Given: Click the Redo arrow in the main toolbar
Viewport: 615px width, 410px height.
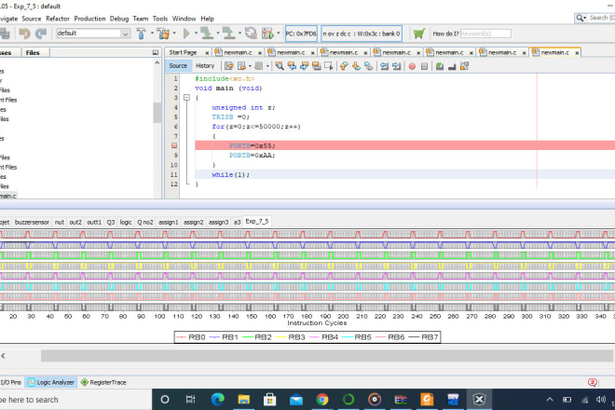Looking at the screenshot, I should click(41, 34).
